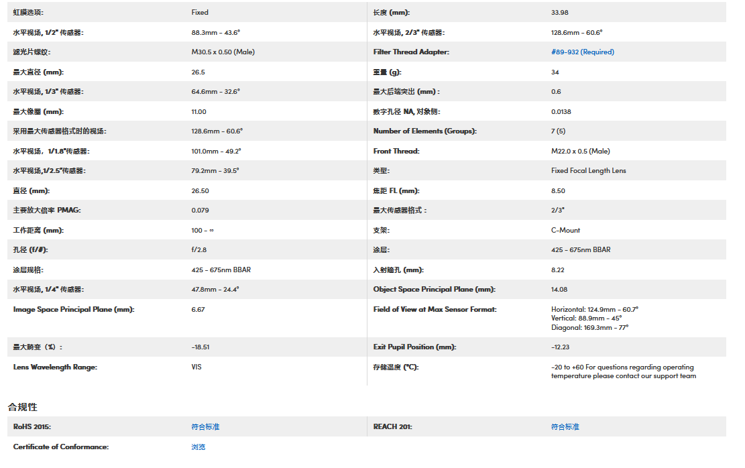The height and width of the screenshot is (468, 745).
Task: Click the Diagonal: 169.3mm field of view line
Action: pyautogui.click(x=589, y=328)
